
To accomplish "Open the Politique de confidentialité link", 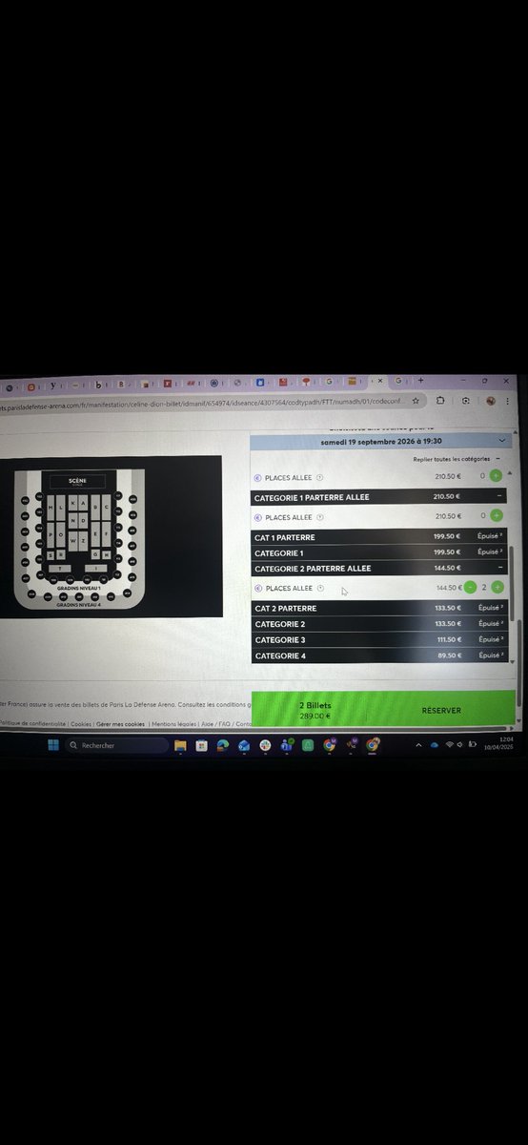I will (x=32, y=724).
